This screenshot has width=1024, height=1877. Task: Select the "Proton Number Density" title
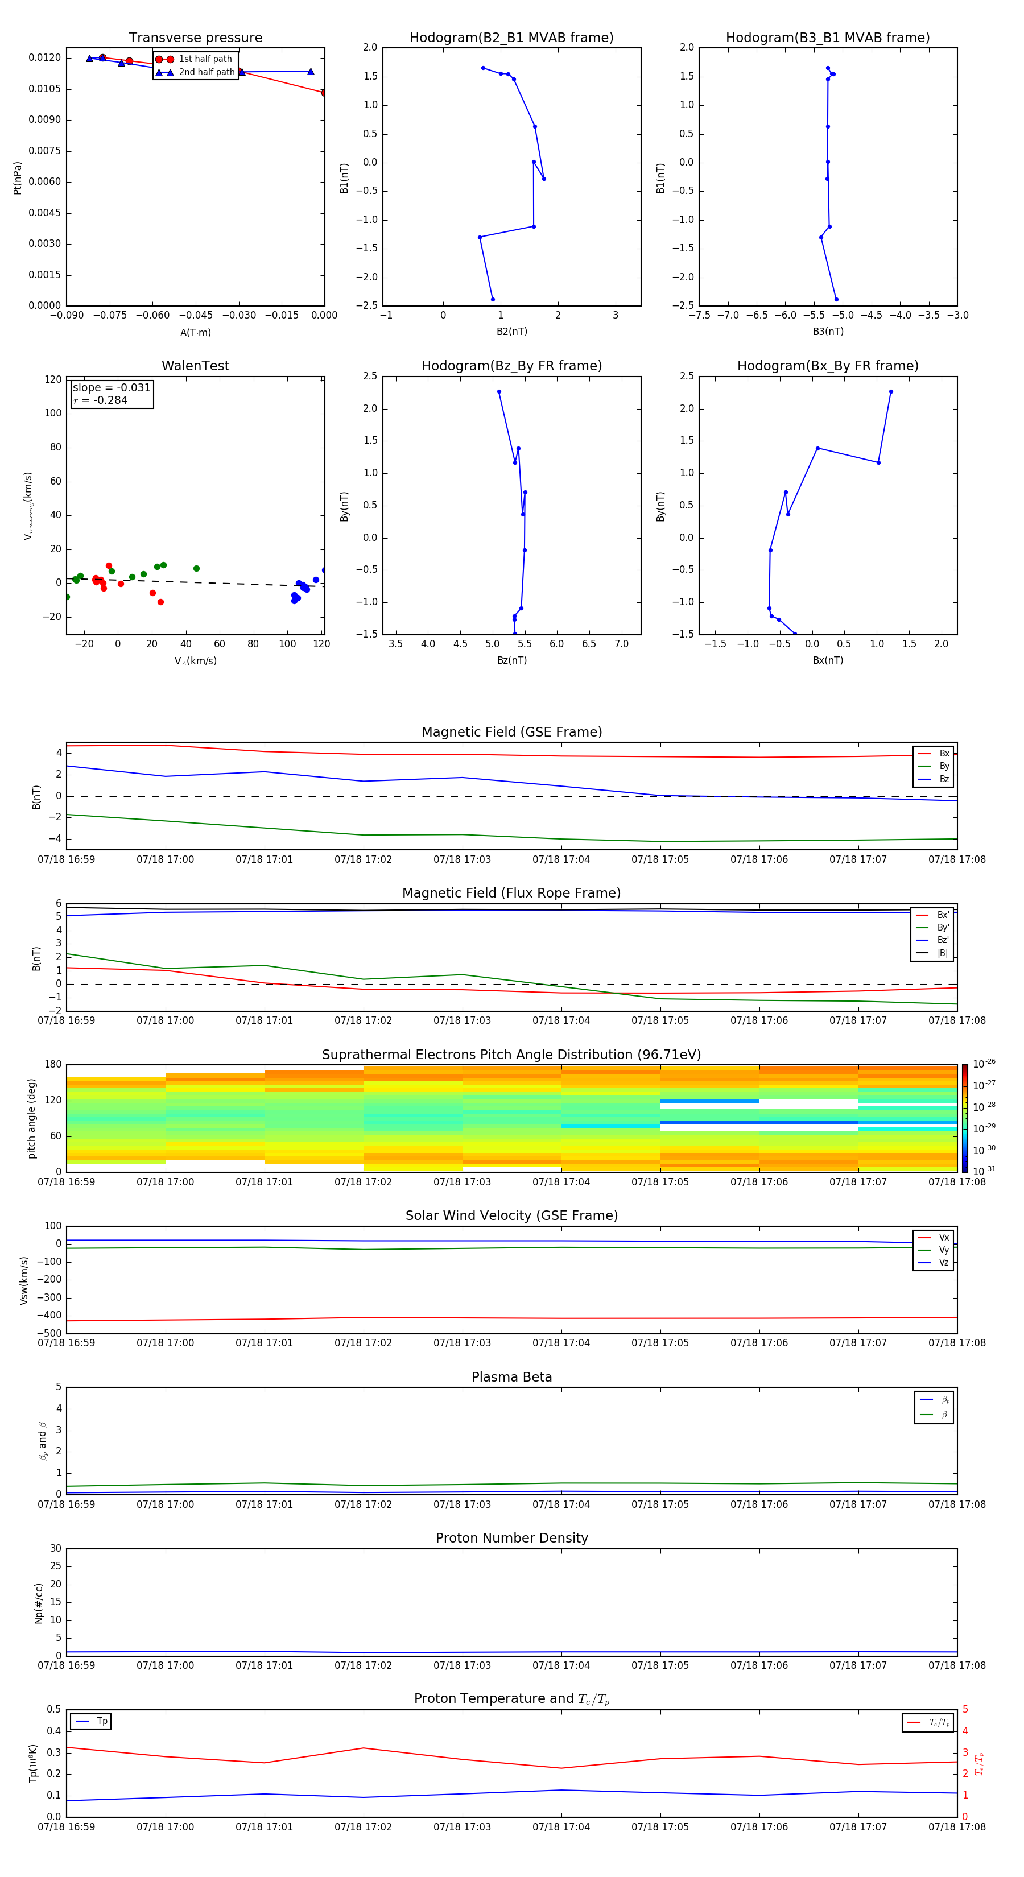point(511,1538)
